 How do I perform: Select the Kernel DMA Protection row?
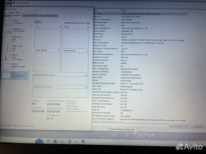click(x=139, y=113)
